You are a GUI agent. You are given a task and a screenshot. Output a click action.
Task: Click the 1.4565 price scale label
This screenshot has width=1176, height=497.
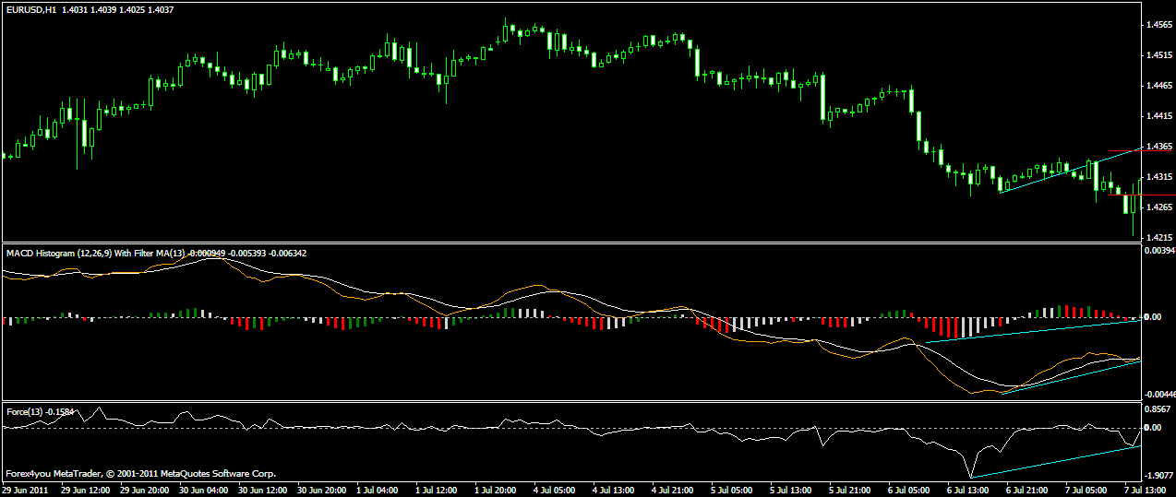pyautogui.click(x=1158, y=25)
